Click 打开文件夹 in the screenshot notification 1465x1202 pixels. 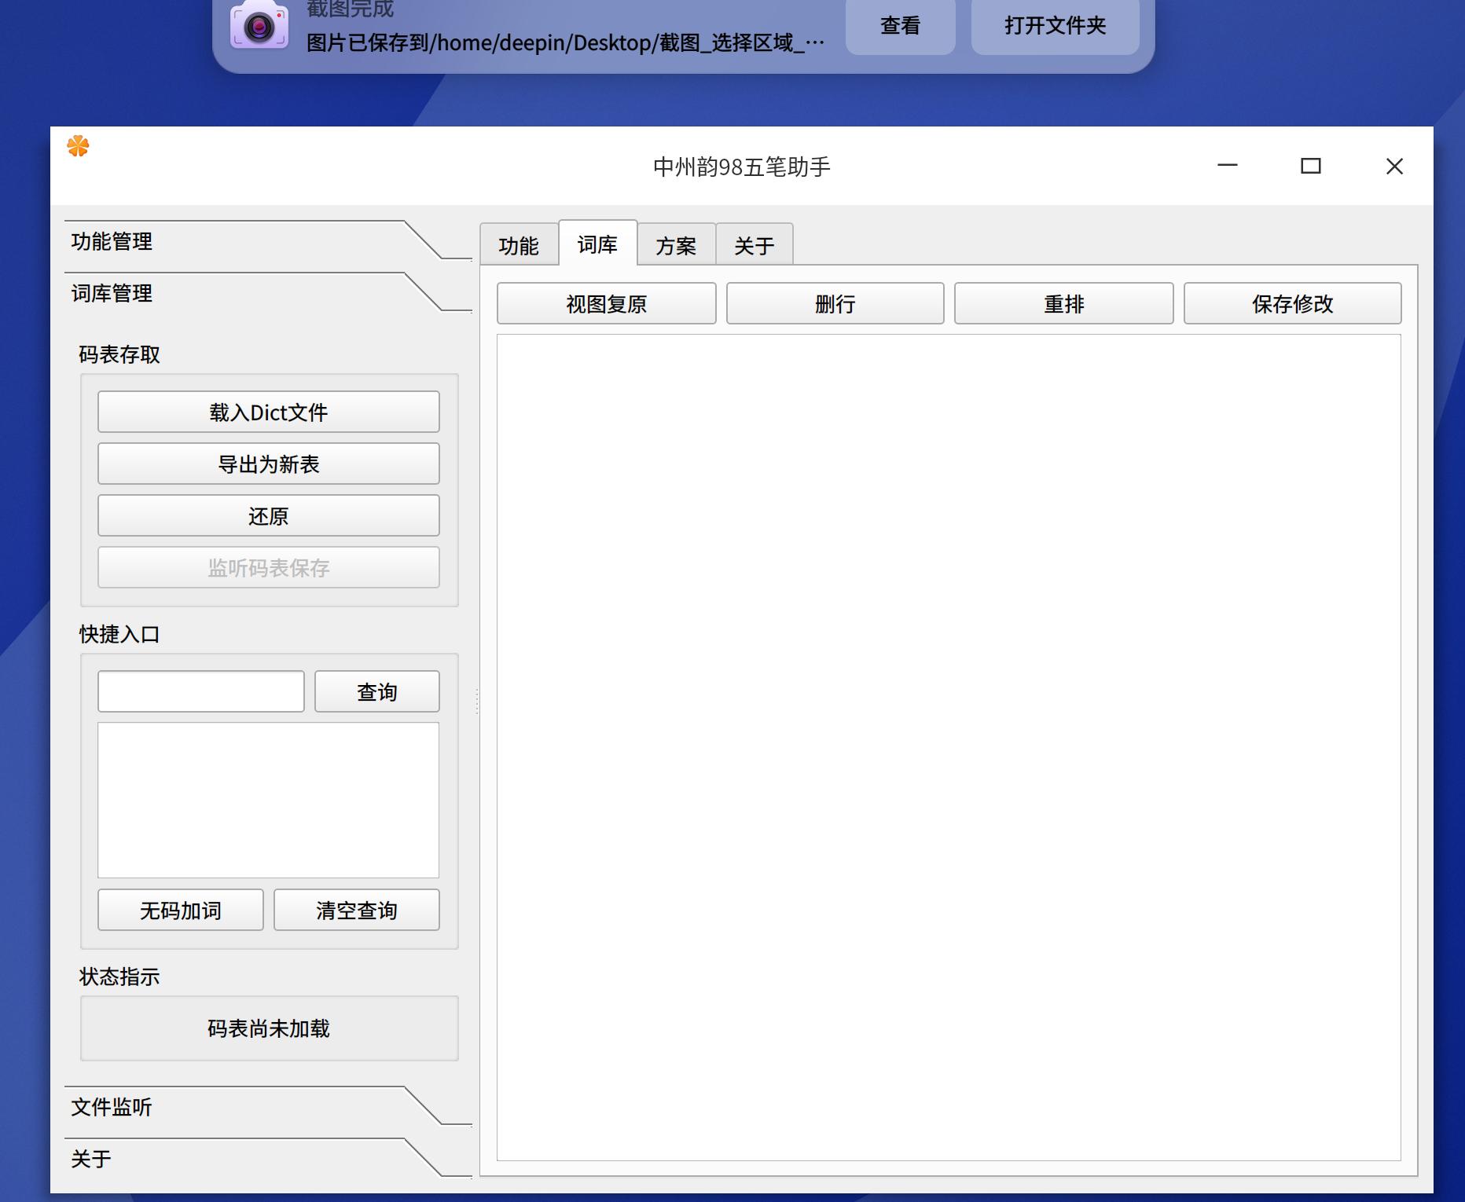(x=1054, y=26)
